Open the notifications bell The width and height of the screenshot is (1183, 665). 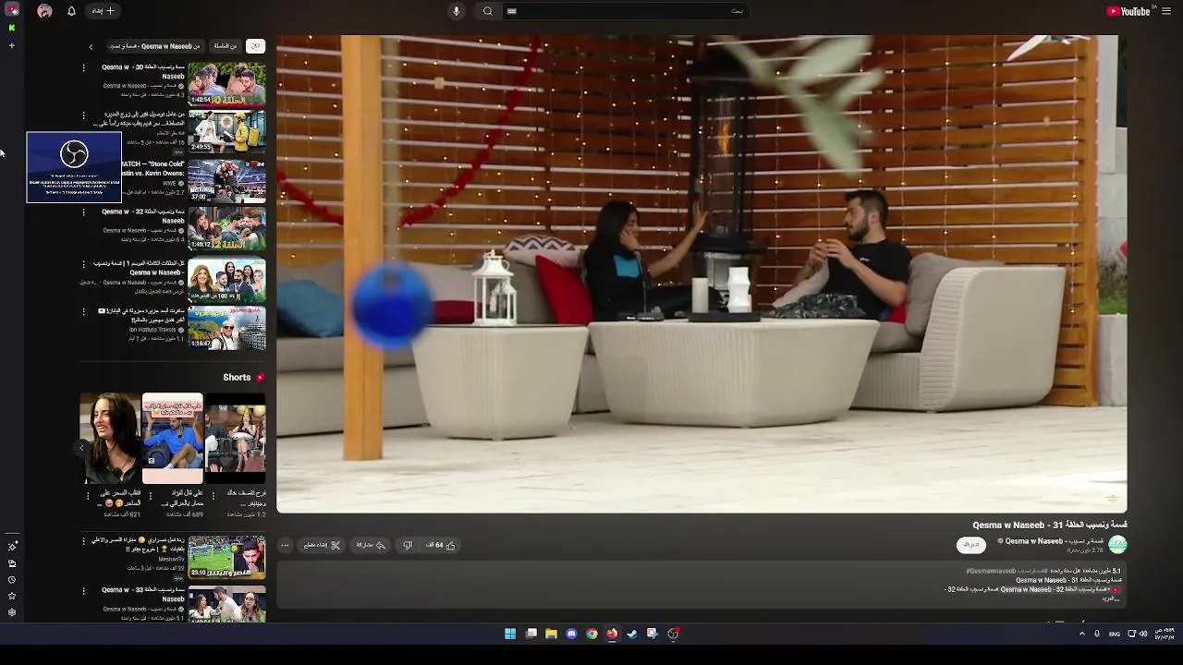pos(71,11)
